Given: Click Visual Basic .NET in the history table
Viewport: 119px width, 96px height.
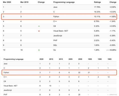Looking at the screenshot, I should [x=11, y=86].
